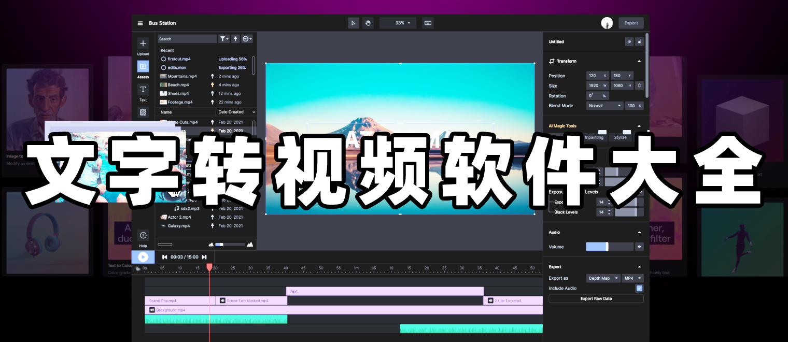Screen dimensions: 788x342
Task: Click the Upload plus icon
Action: 143,44
